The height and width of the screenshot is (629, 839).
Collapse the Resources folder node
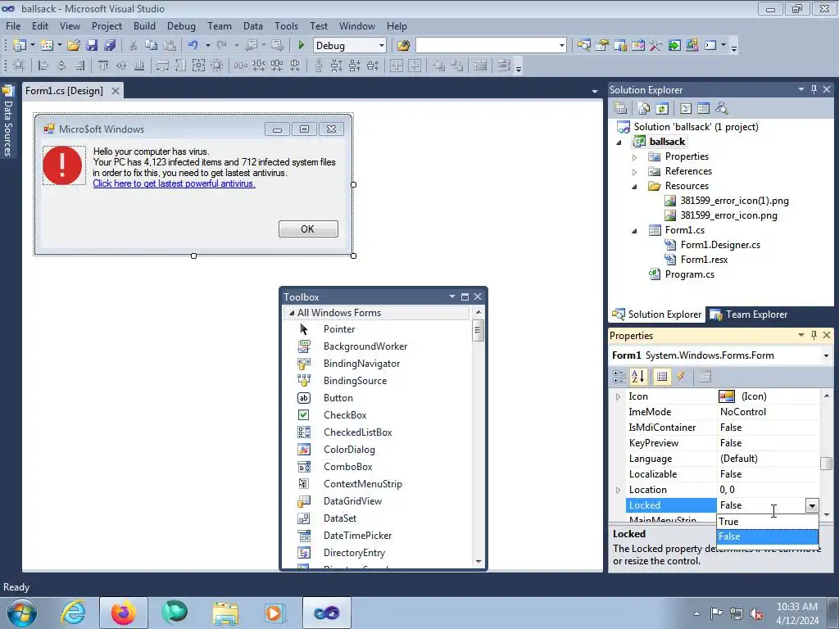tap(635, 186)
